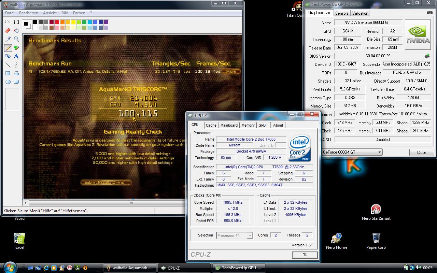Image resolution: width=437 pixels, height=273 pixels.
Task: Select the Pick Color eyedropper tool
Action: coord(8,39)
